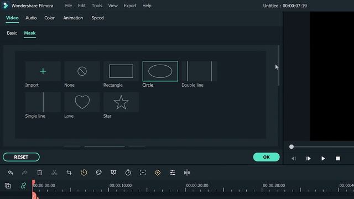Click the 00:00:10:00 mark on the ruler
This screenshot has height=199, width=354.
121,186
